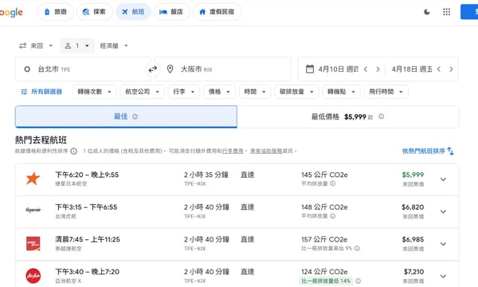Go to previous departure date
Image resolution: width=478 pixels, height=287 pixels.
pyautogui.click(x=366, y=69)
